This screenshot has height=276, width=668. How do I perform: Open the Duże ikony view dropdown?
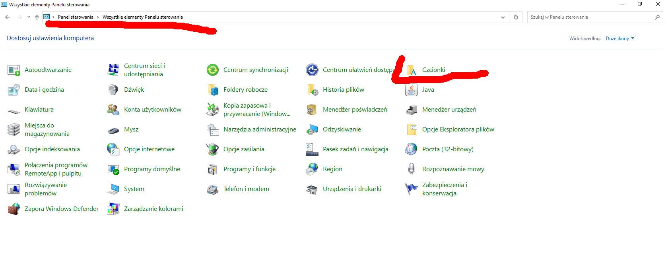620,39
